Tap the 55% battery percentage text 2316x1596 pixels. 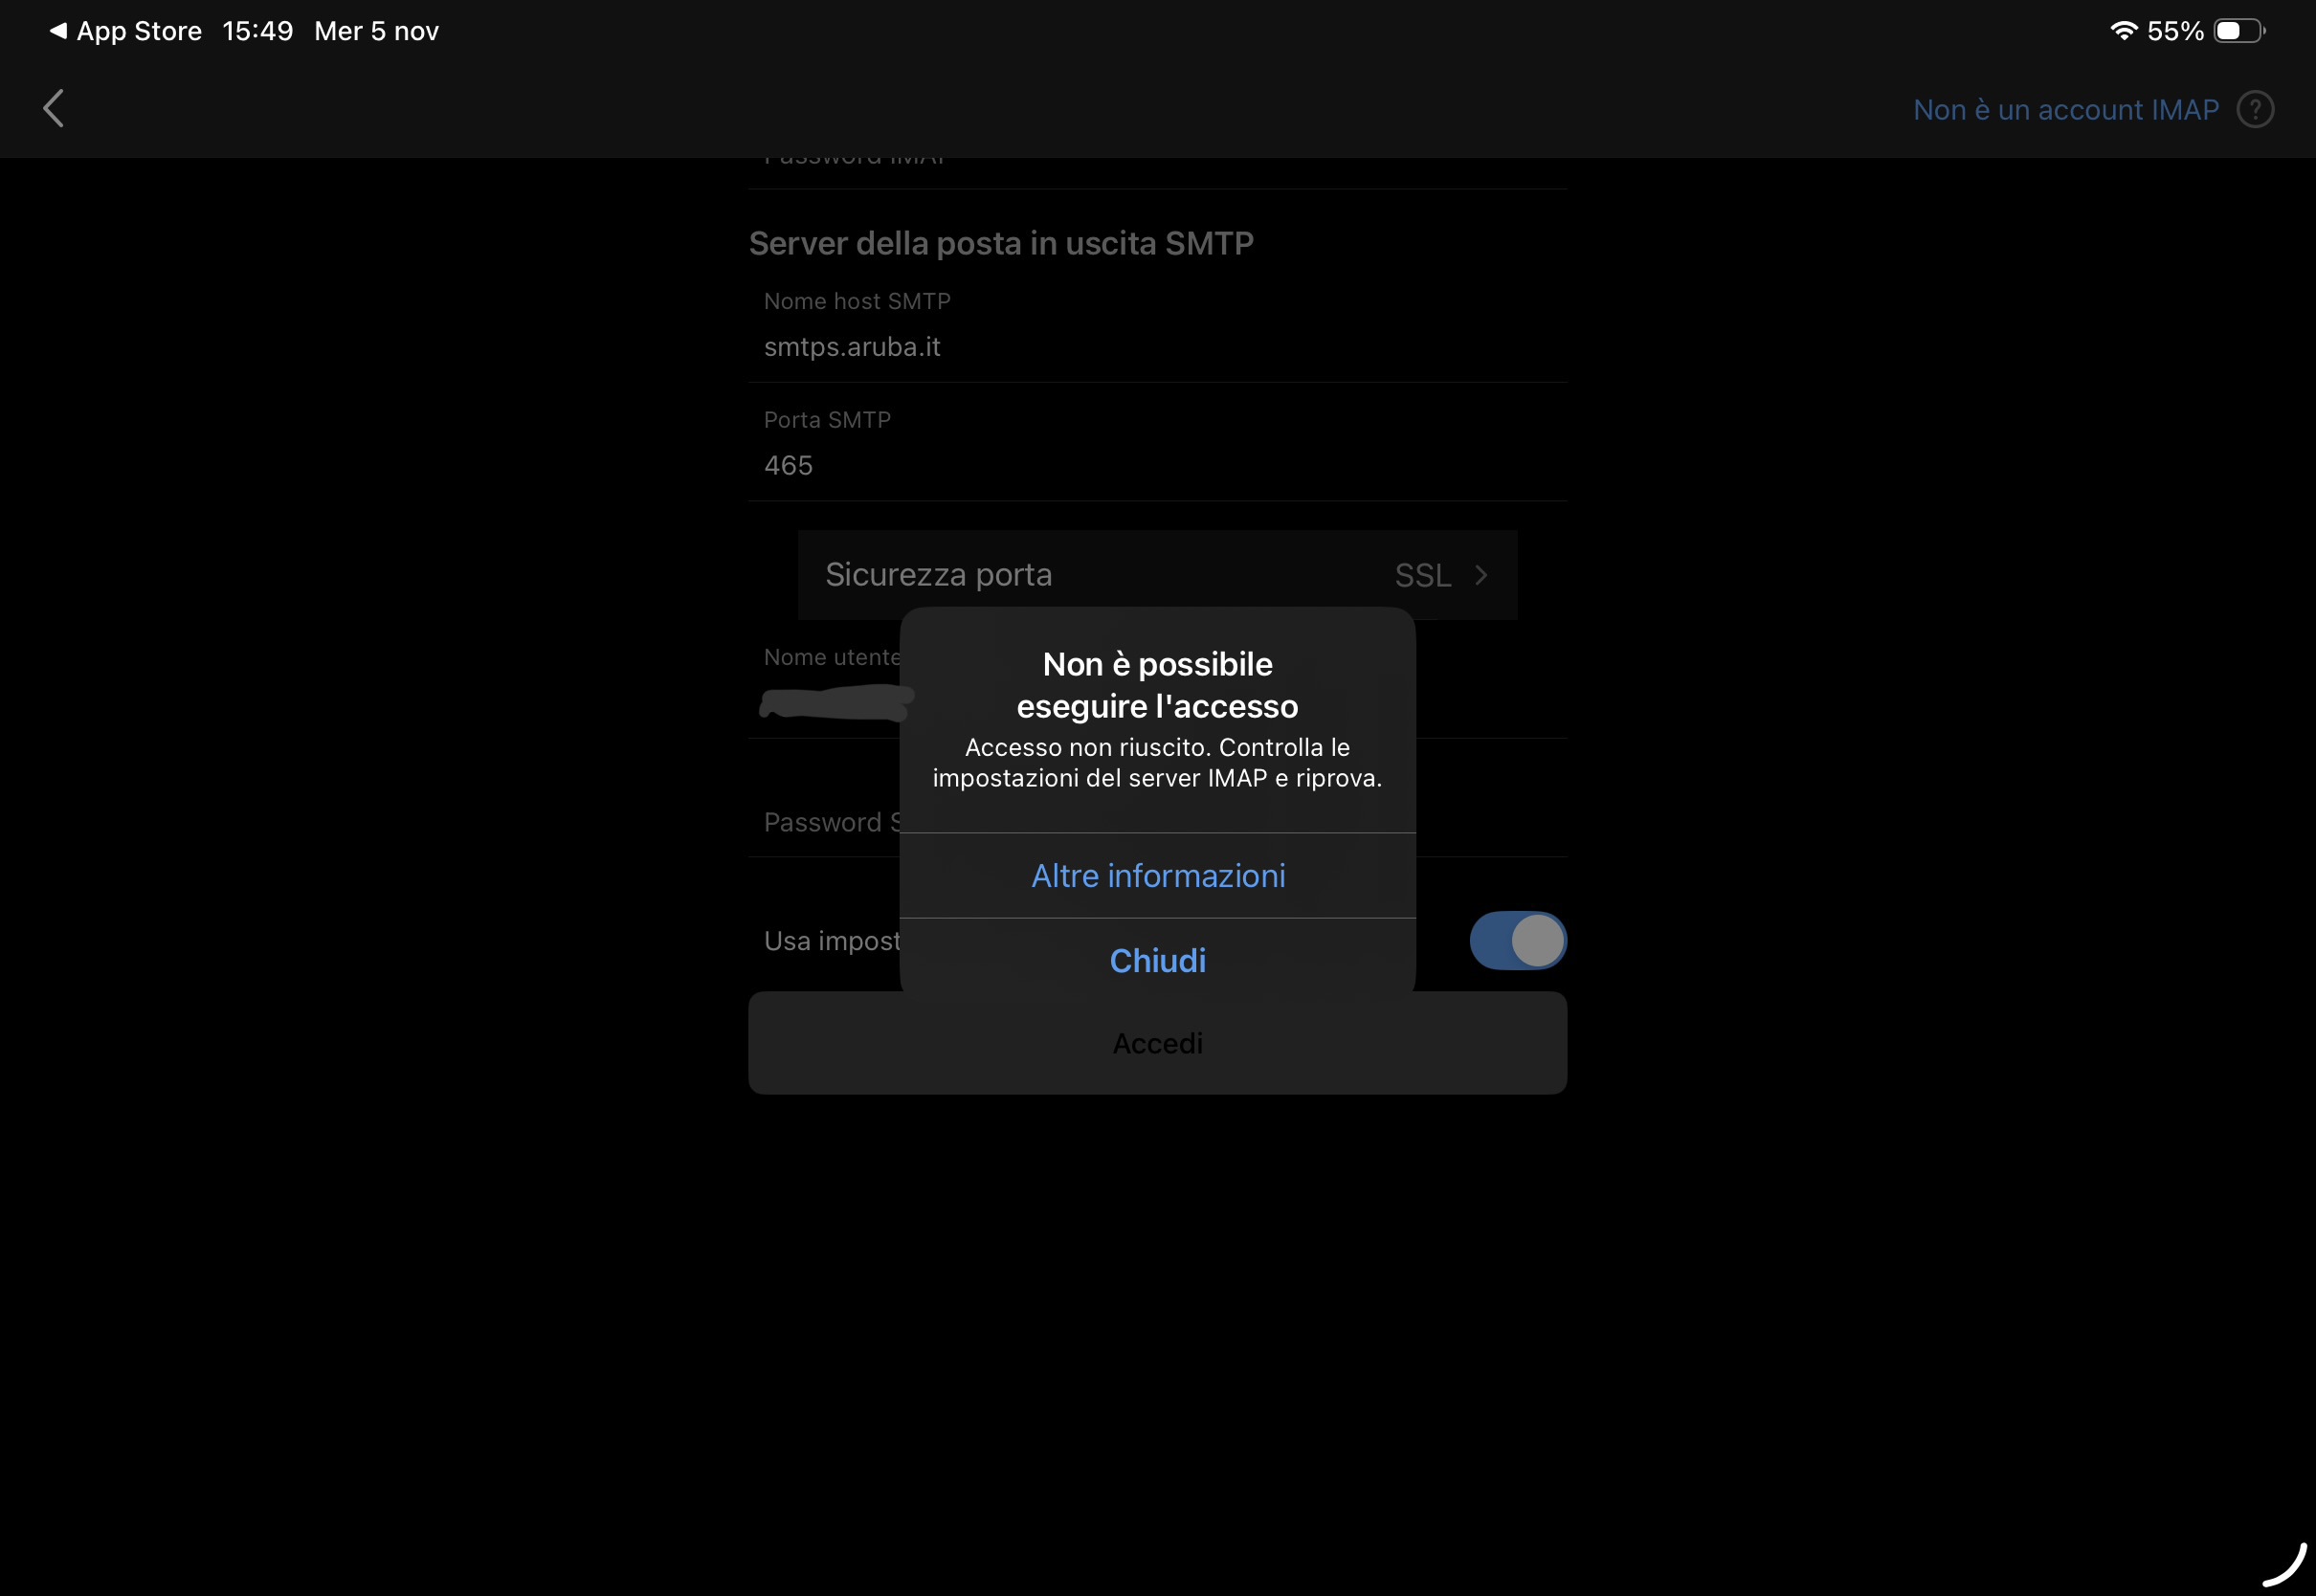[x=2175, y=31]
